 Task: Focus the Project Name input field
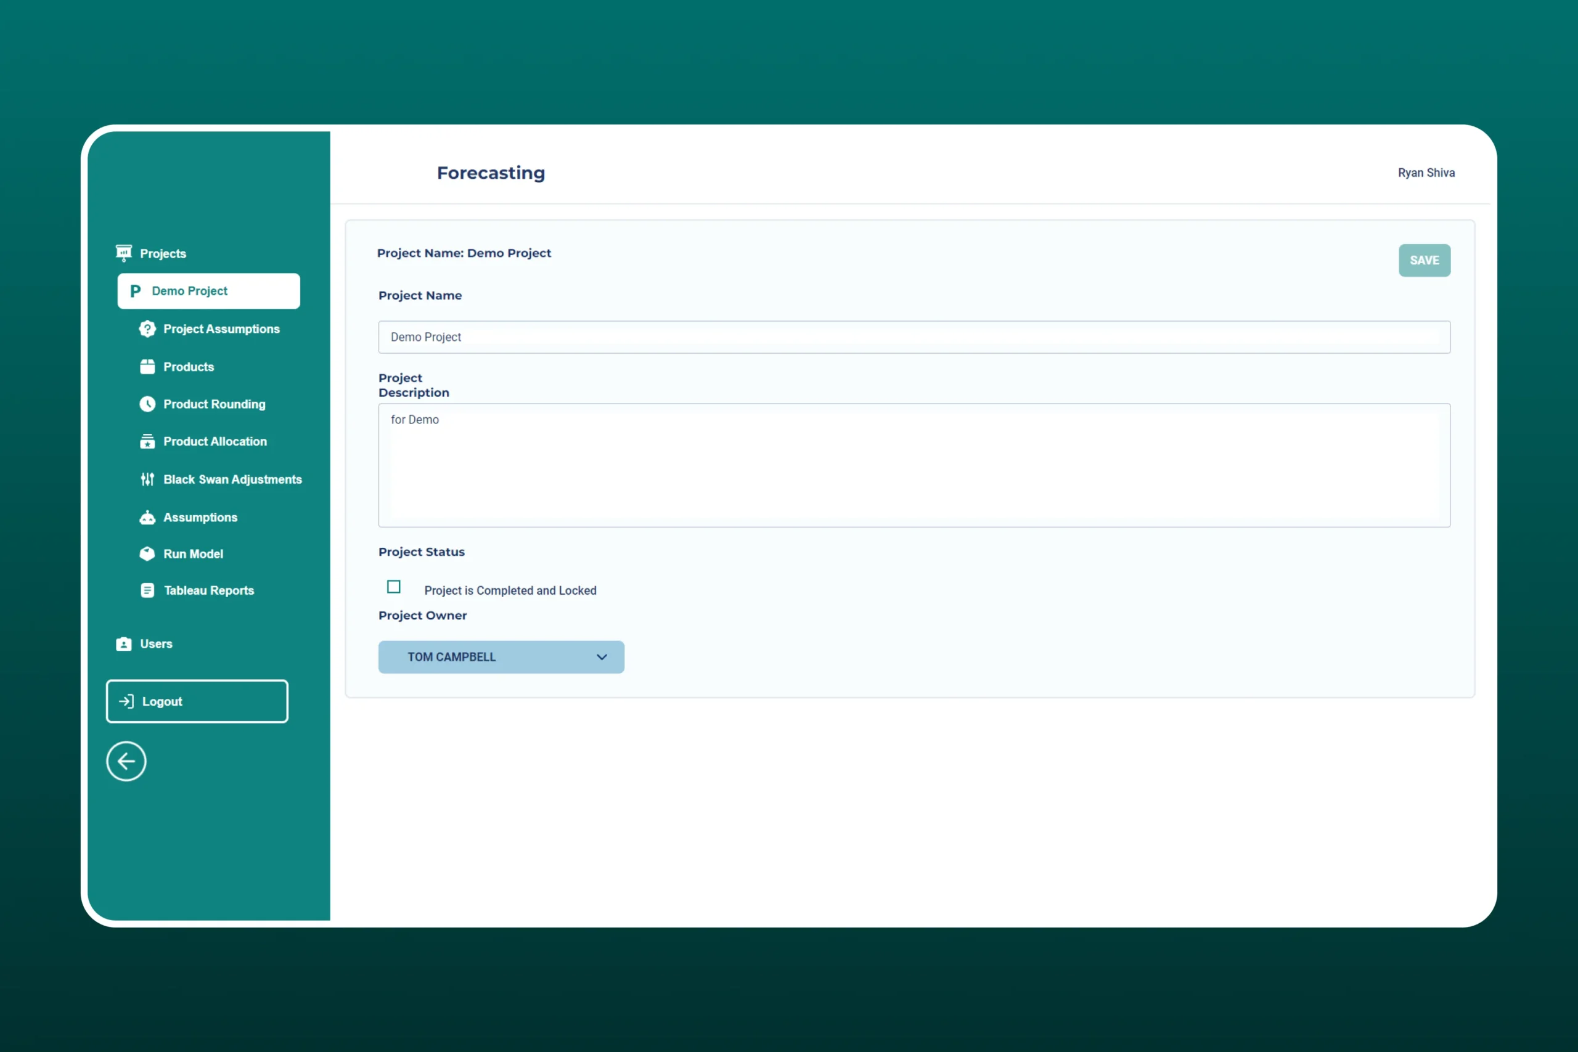pyautogui.click(x=914, y=338)
